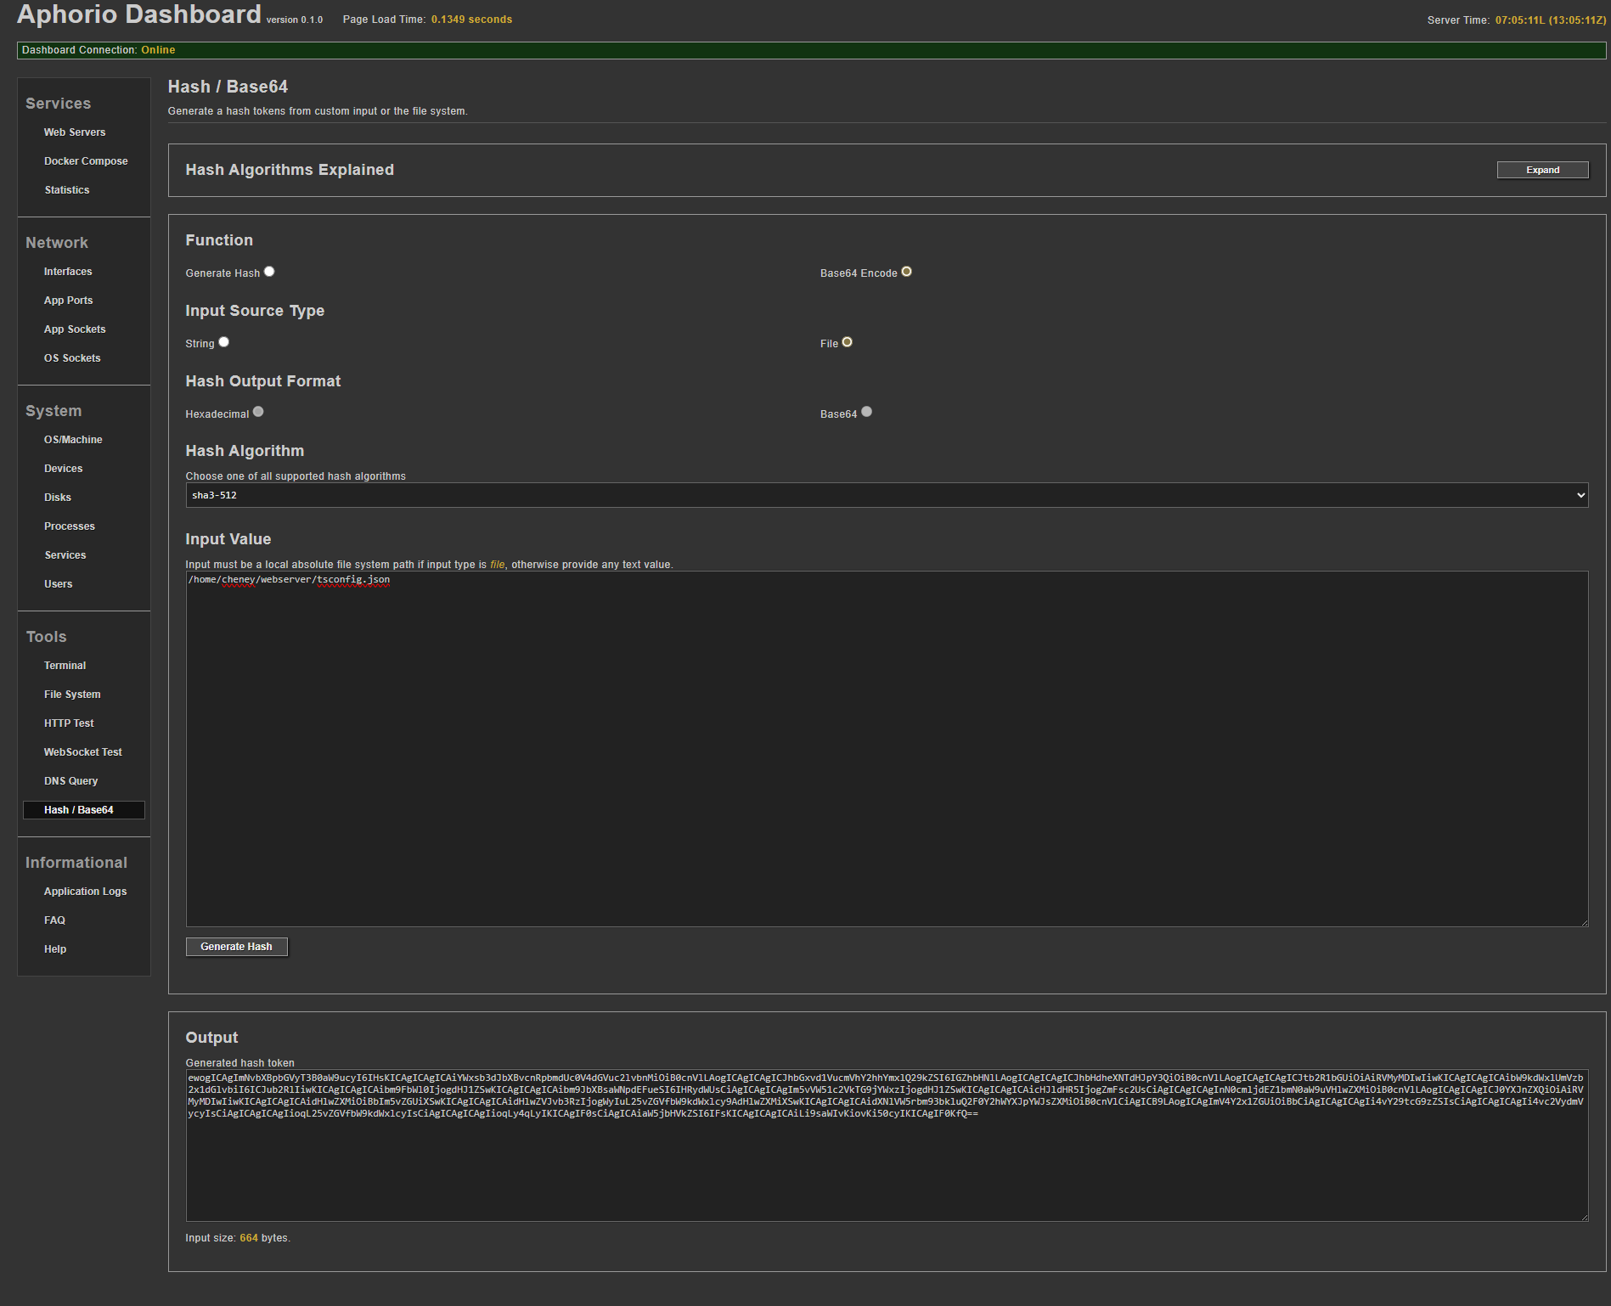The height and width of the screenshot is (1306, 1611).
Task: Choose File as input source type
Action: pos(847,342)
